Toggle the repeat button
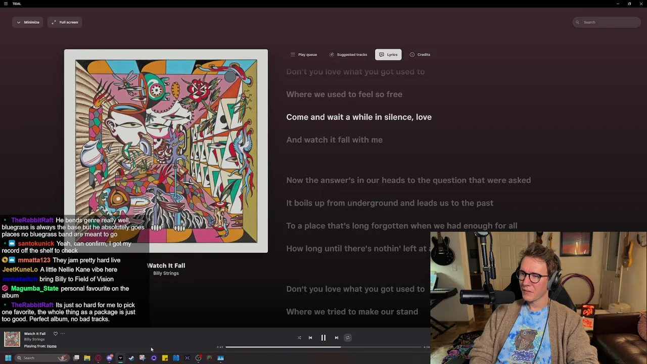647x364 pixels. (x=348, y=338)
